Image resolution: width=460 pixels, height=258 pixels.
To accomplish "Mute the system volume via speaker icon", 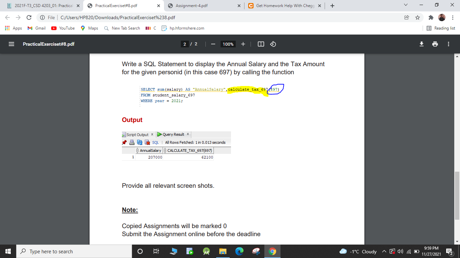I will pos(400,251).
